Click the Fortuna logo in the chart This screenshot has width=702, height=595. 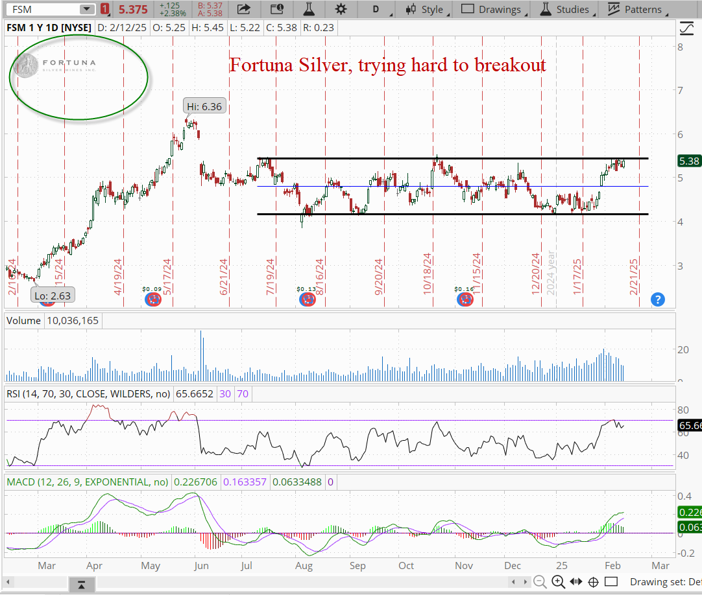(x=55, y=66)
